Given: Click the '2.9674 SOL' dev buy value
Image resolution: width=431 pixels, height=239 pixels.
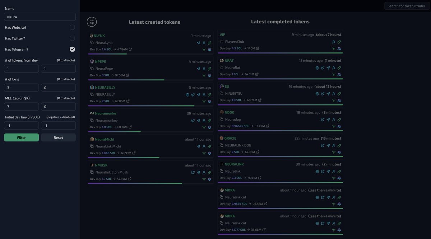Looking at the screenshot, I should [240, 204].
